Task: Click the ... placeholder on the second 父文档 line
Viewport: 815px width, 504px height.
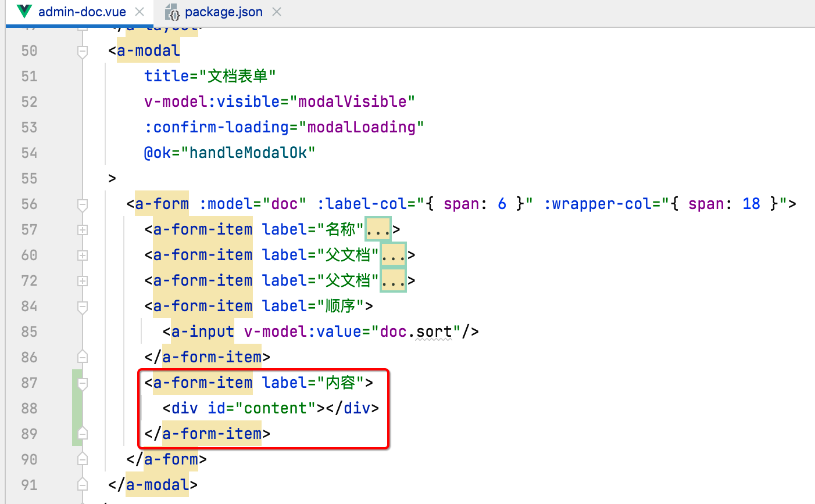Action: click(x=393, y=280)
